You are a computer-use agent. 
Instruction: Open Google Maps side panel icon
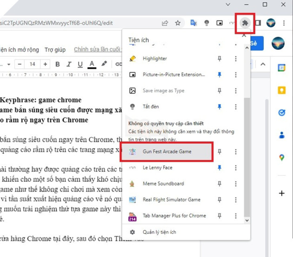(x=282, y=158)
